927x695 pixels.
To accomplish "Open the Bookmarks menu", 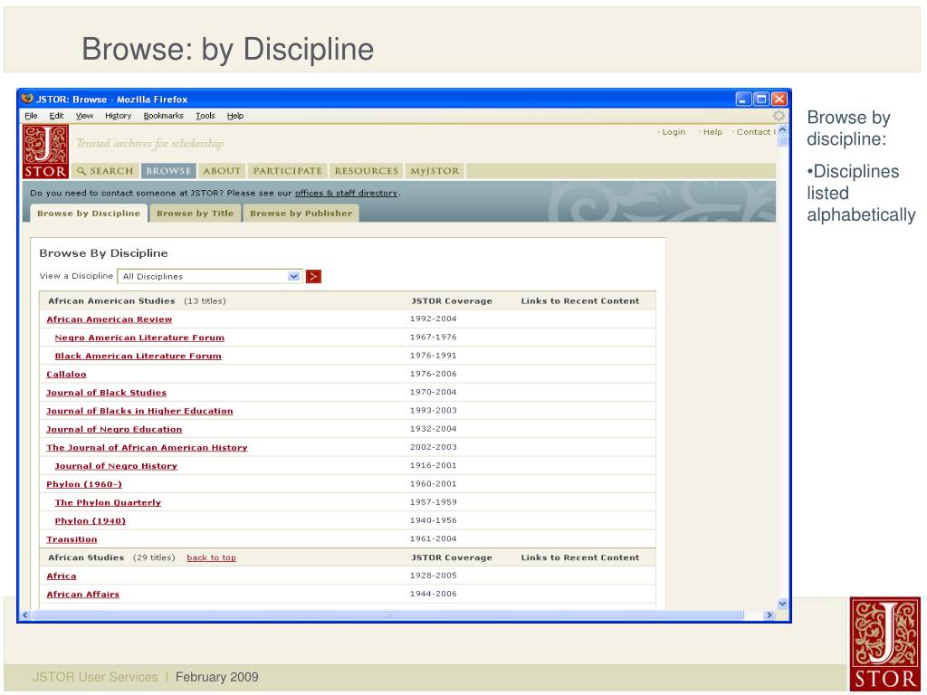I will tap(163, 116).
